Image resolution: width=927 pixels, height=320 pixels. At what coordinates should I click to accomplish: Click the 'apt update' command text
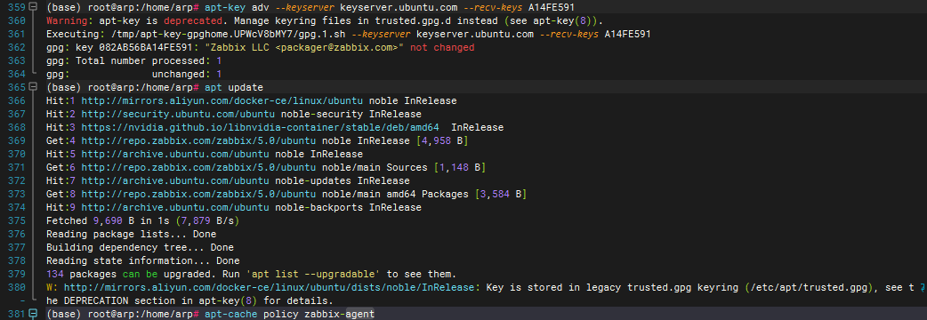(x=233, y=87)
